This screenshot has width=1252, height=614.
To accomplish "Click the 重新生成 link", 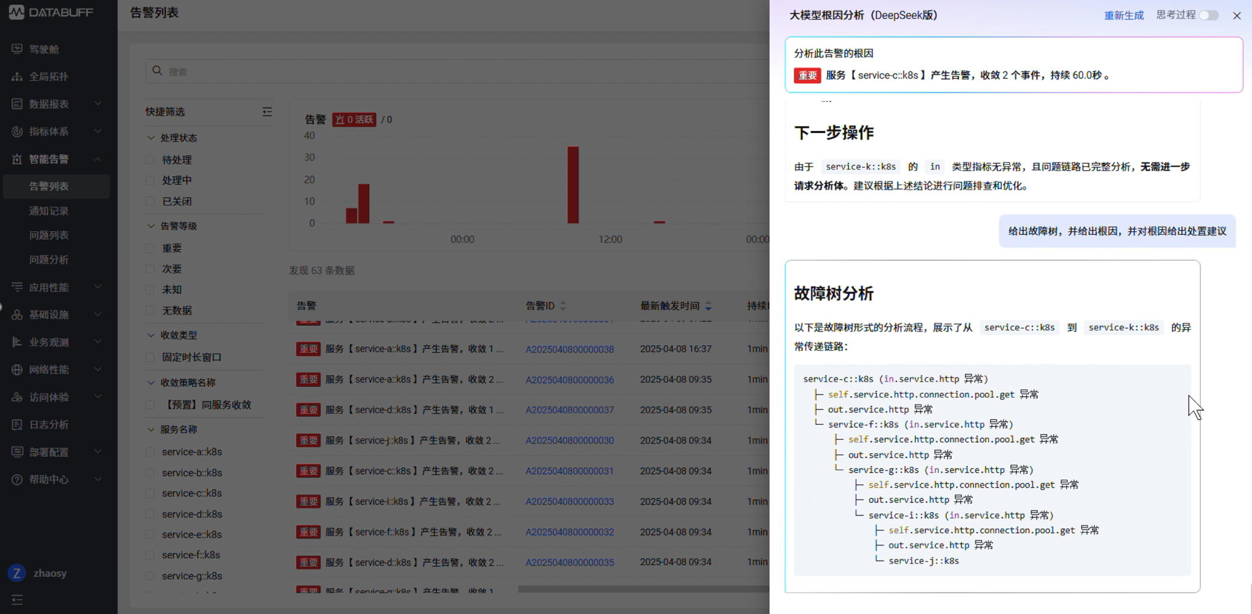I will [1124, 15].
